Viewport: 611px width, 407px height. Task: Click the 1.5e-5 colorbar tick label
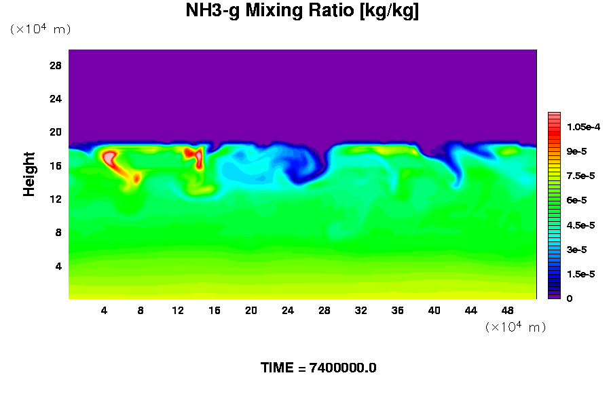(x=580, y=273)
